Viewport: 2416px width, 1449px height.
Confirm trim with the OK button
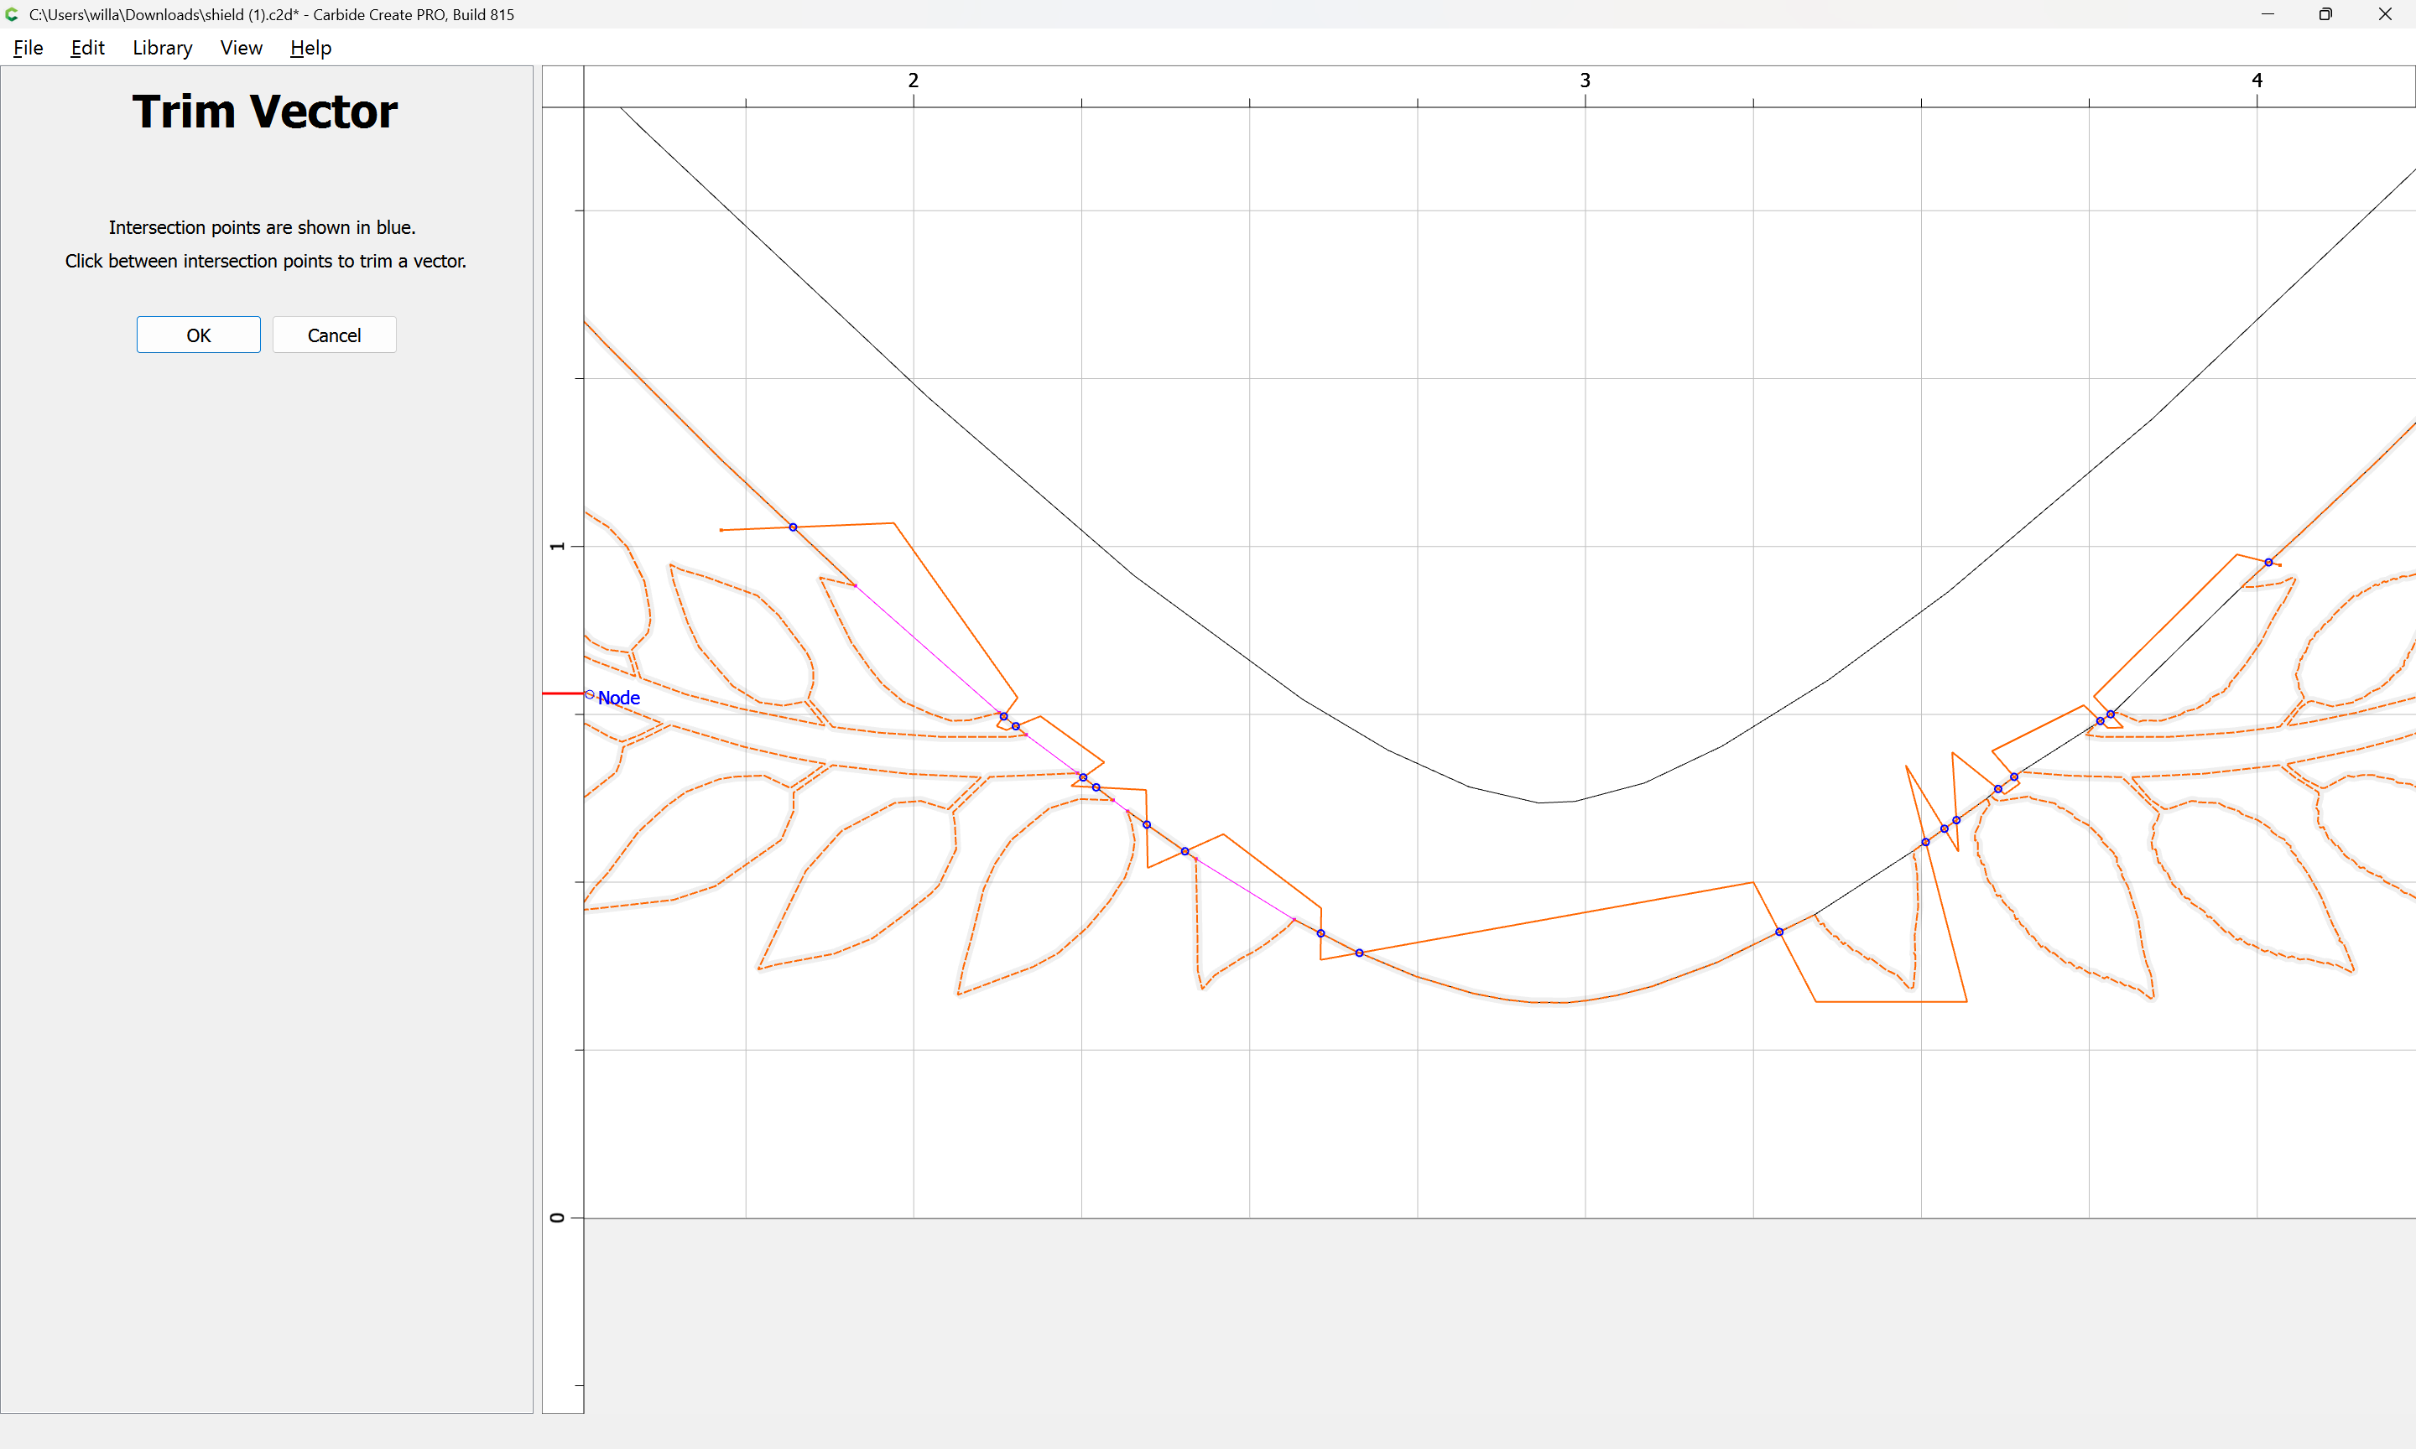point(198,335)
